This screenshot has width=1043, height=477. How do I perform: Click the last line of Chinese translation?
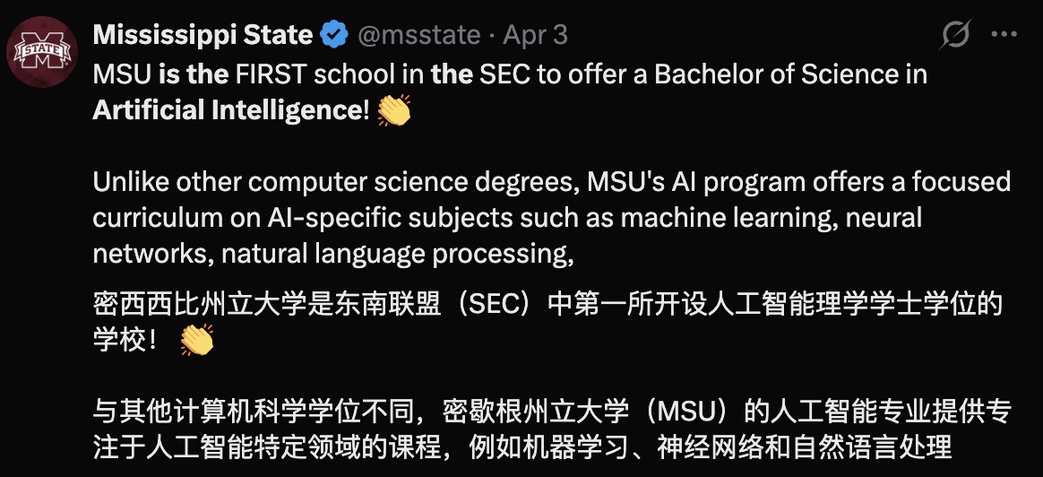click(521, 446)
